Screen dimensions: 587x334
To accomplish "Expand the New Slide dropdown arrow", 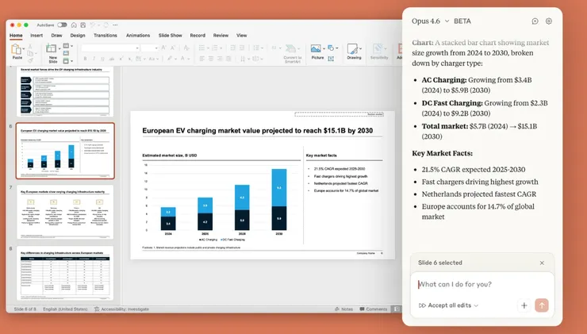I will coord(59,48).
